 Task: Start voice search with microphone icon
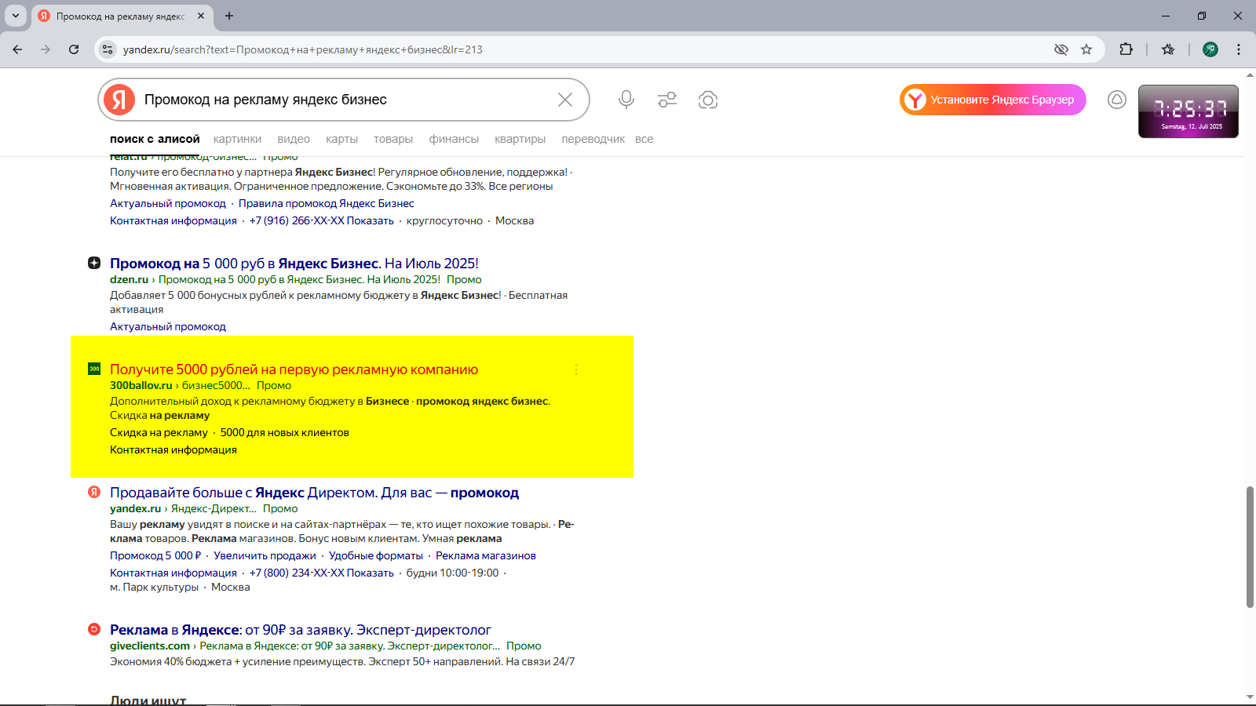pyautogui.click(x=626, y=100)
